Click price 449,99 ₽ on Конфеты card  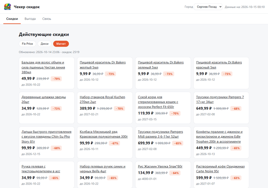pos(204,148)
